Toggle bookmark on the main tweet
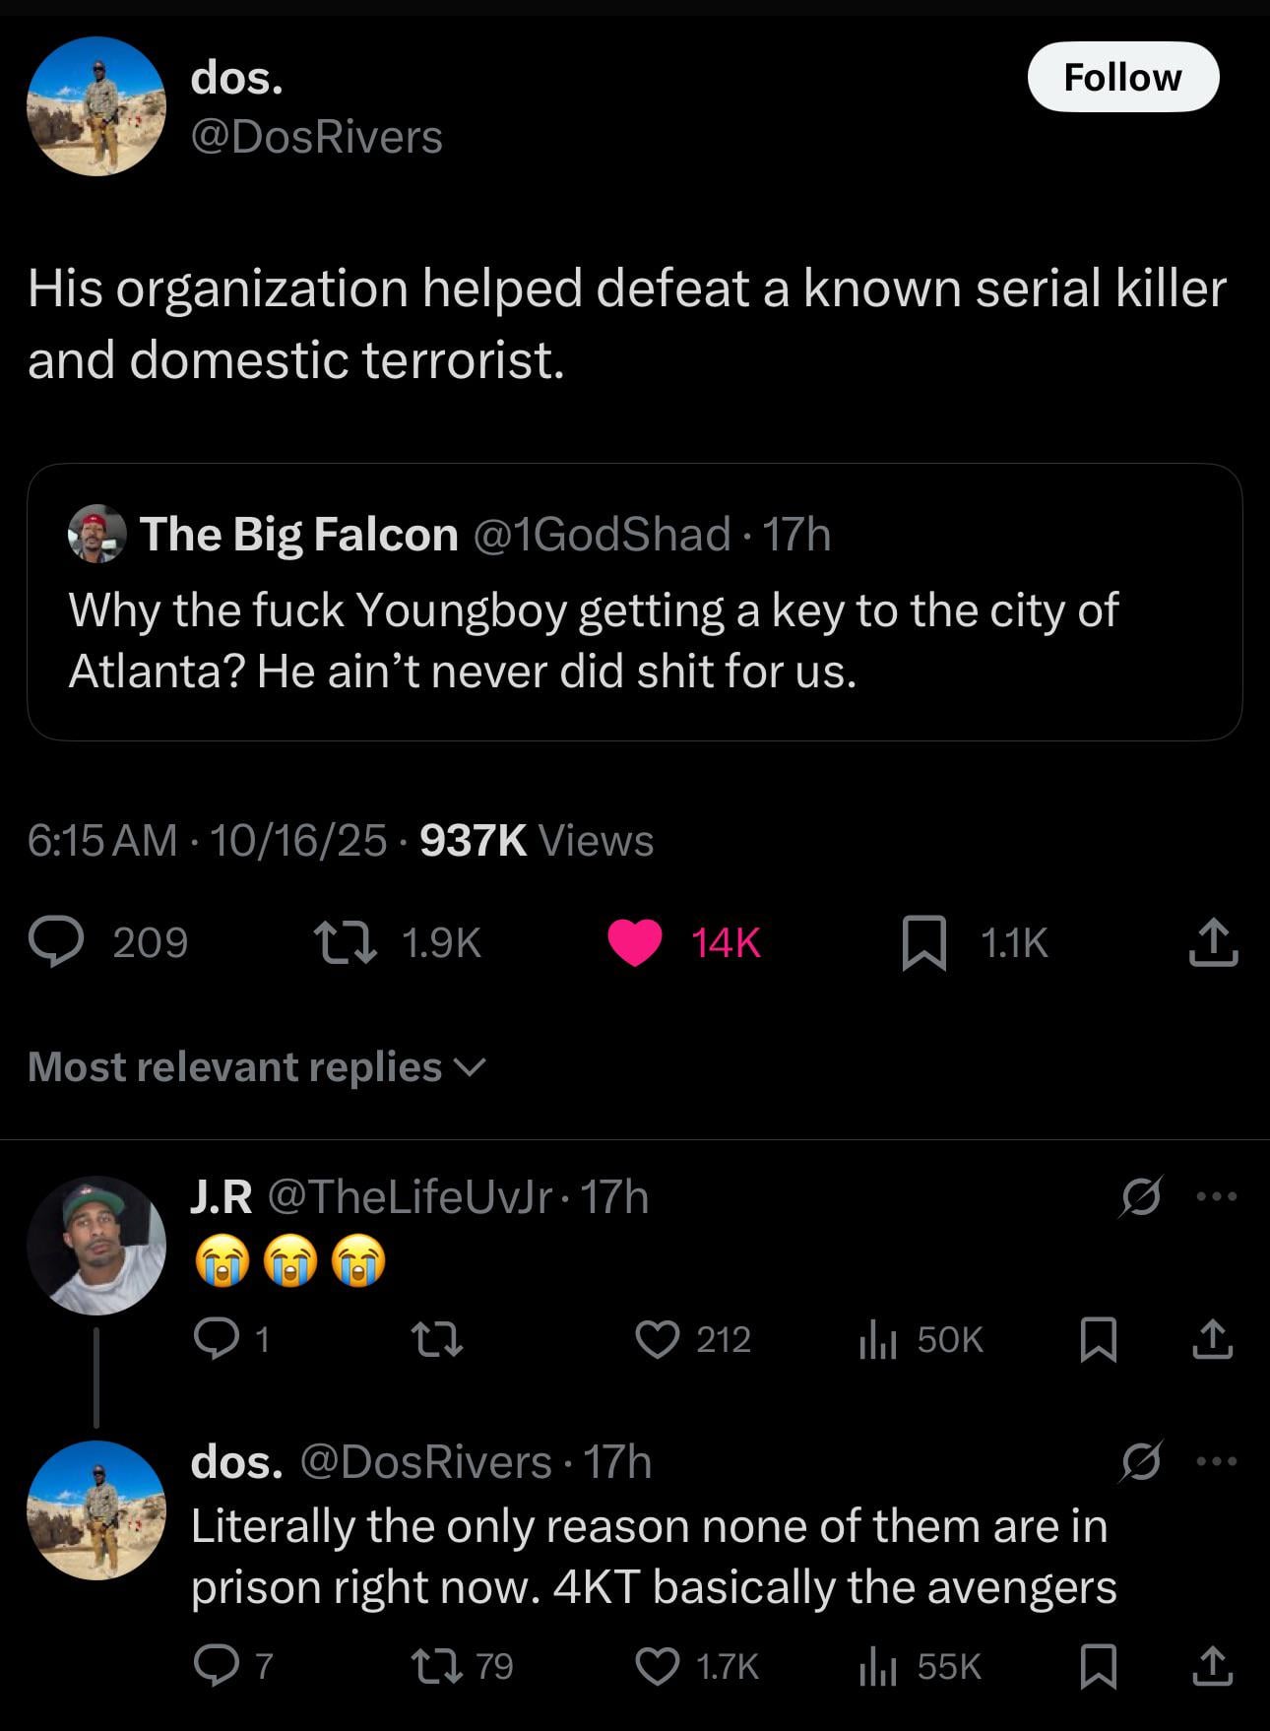This screenshot has width=1270, height=1731. click(924, 942)
